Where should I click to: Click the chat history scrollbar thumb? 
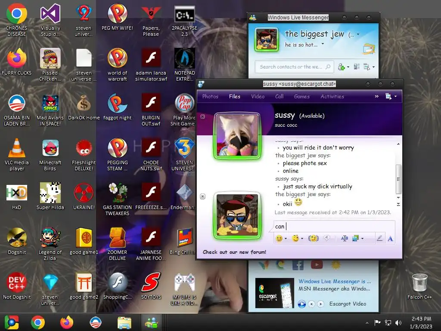coord(398,179)
